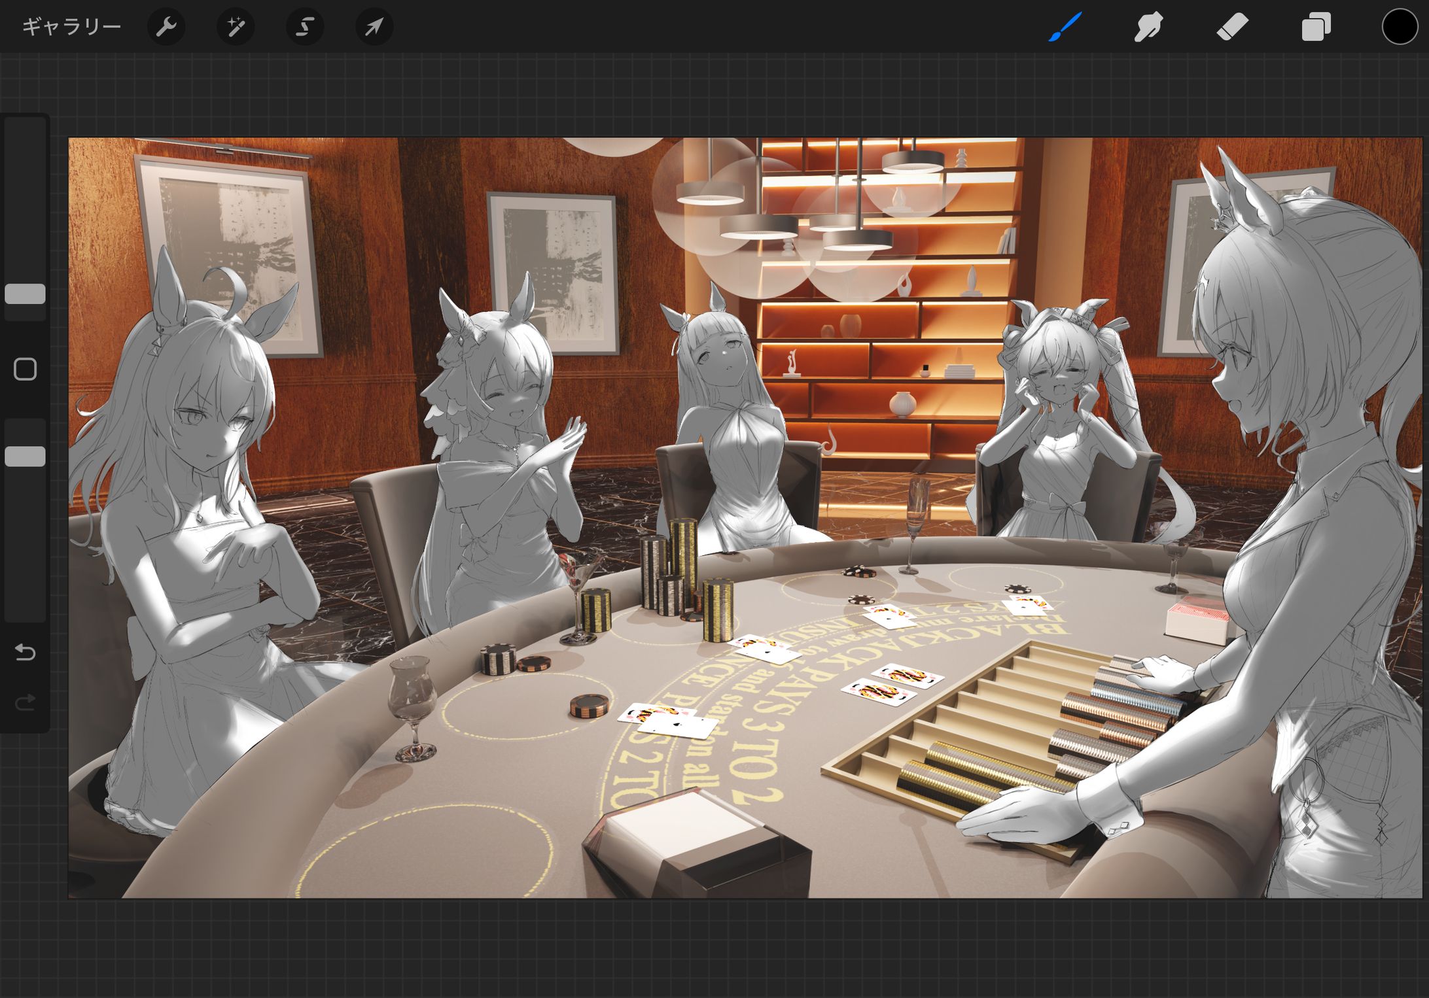
Task: Click the brush size slider handle
Action: point(25,294)
